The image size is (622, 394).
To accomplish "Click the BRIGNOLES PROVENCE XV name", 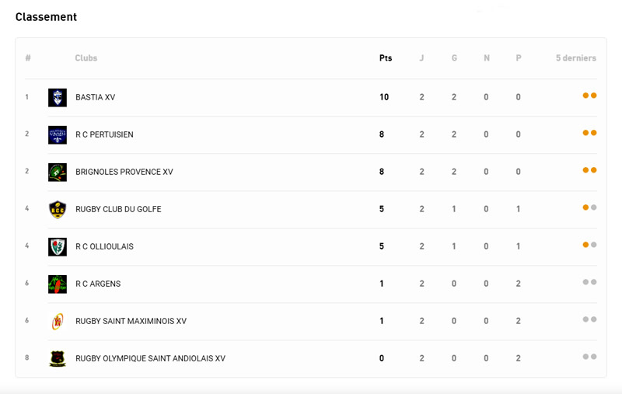I will 124,172.
